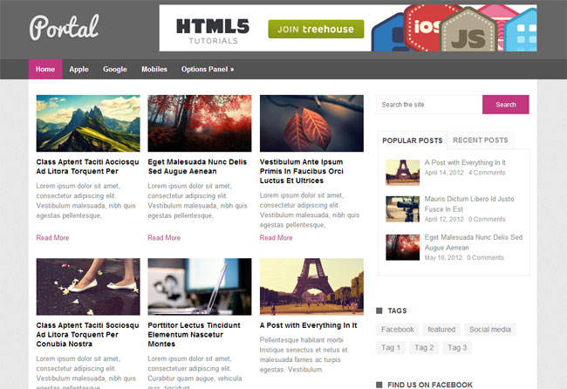Screen dimensions: 567x389
Task: Click '0 Comments' beside May 16, 2012
Action: point(485,258)
